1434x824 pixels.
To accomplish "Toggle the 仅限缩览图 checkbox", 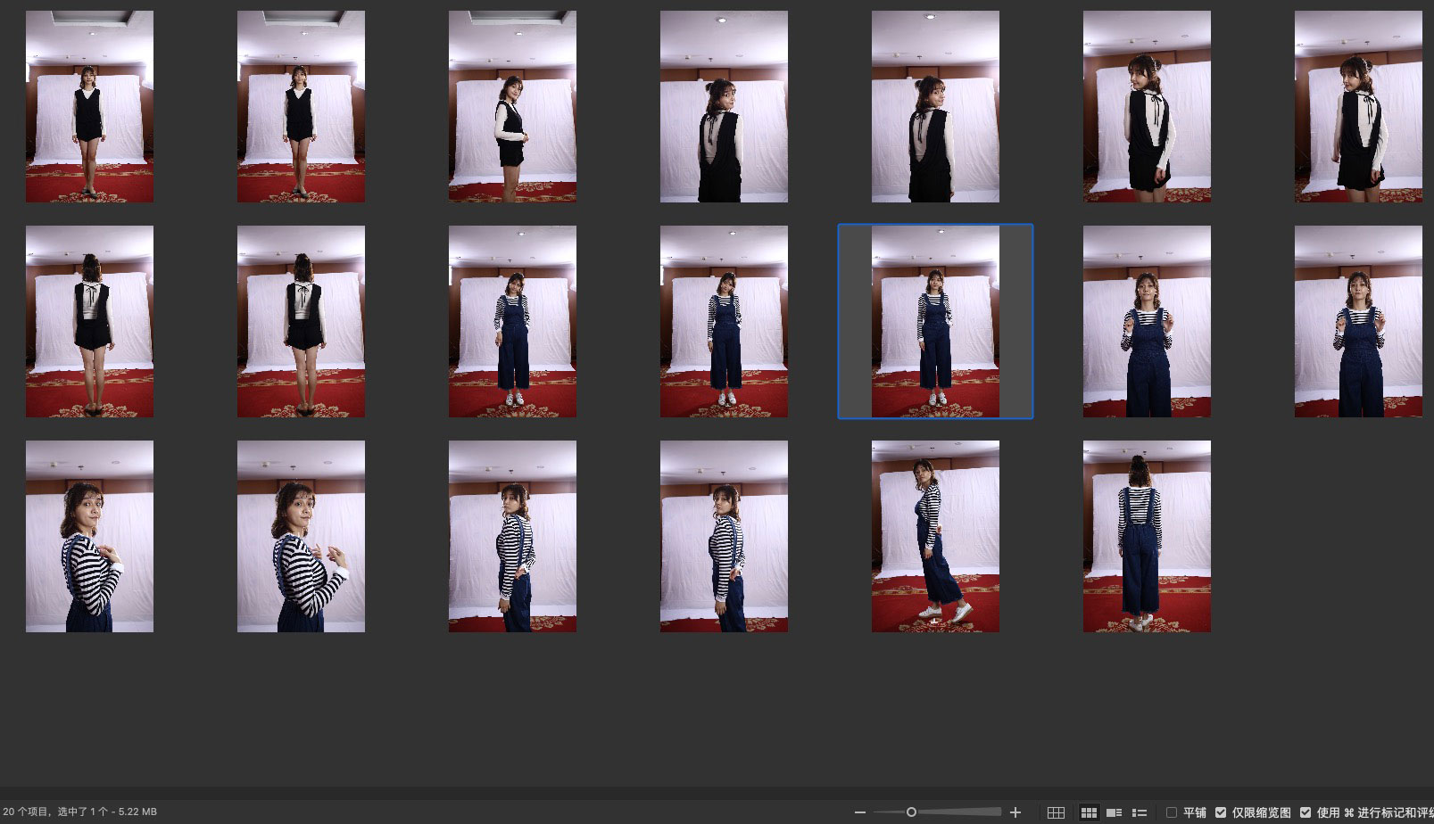I will (x=1221, y=812).
